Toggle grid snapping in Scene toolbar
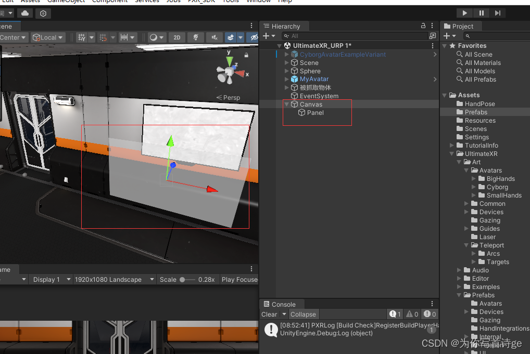This screenshot has height=354, width=530. pos(104,37)
